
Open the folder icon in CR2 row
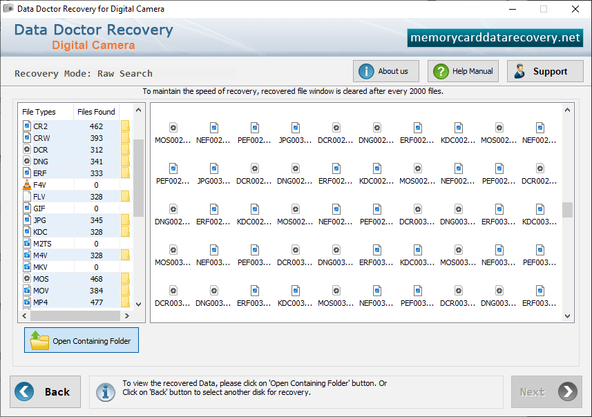tap(125, 126)
